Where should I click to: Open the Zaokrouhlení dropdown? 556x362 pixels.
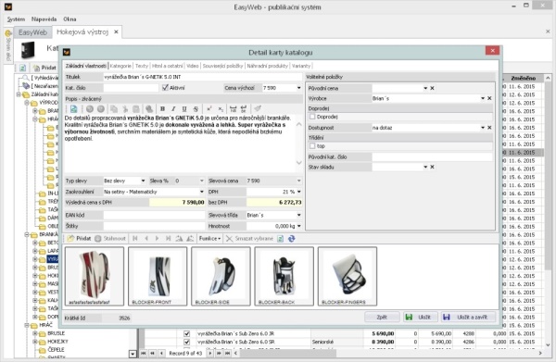[202, 192]
